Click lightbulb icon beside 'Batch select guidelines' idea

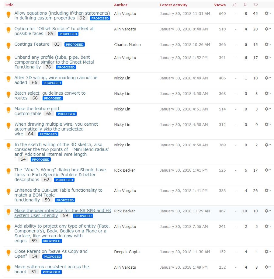8,95
